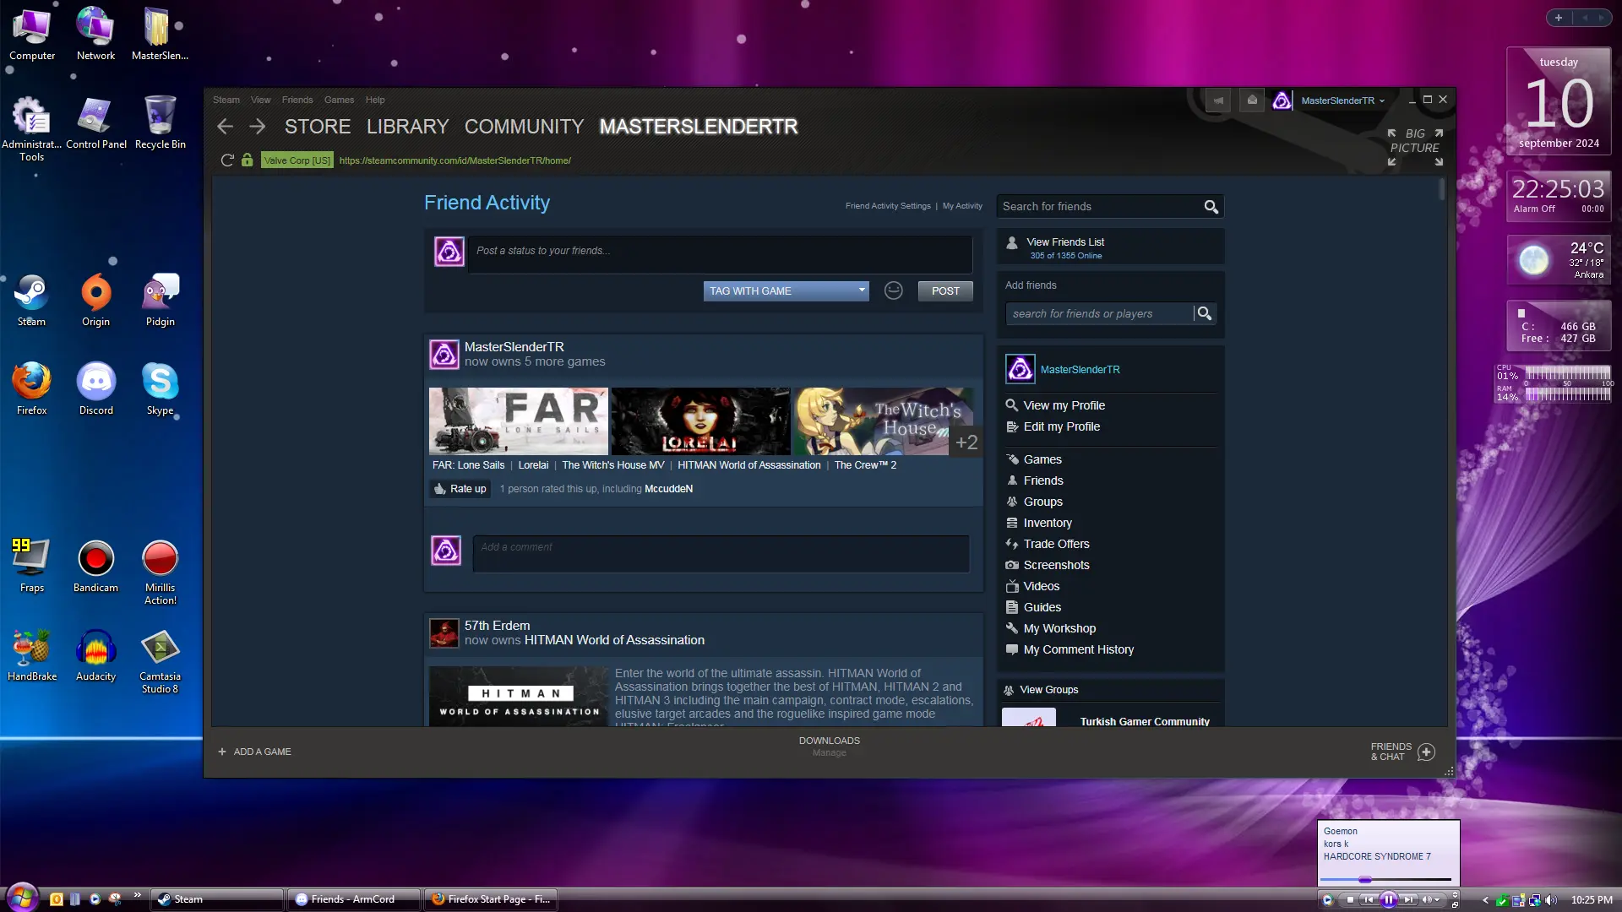Click the green padlock security icon
This screenshot has width=1622, height=912.
tap(247, 160)
